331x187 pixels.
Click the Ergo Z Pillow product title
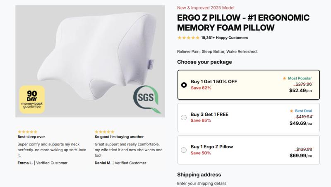pyautogui.click(x=243, y=23)
